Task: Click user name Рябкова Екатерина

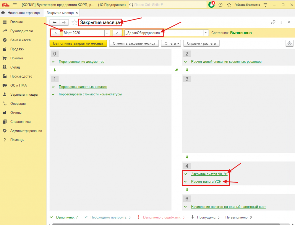Action: coord(247,5)
